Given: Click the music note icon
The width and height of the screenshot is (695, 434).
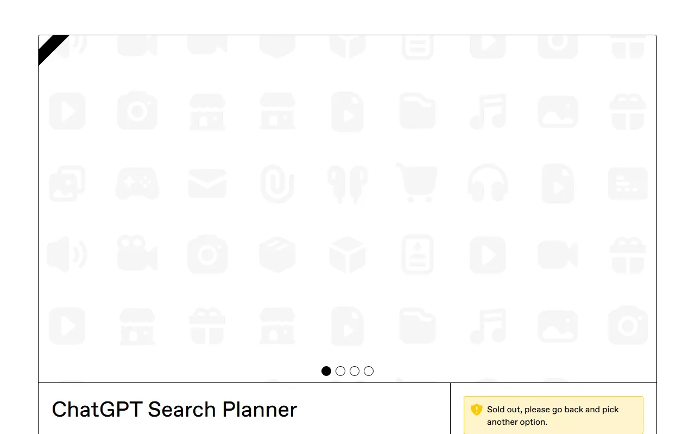Looking at the screenshot, I should (x=487, y=111).
